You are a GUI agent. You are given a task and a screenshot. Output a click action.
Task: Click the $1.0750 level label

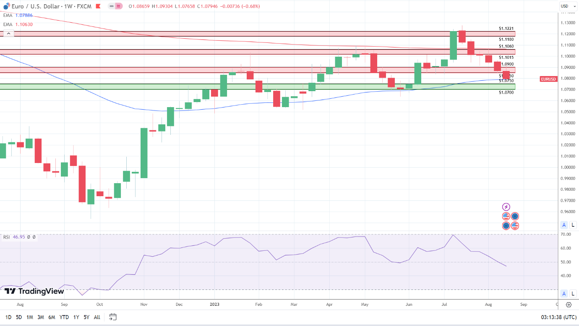[x=506, y=81]
